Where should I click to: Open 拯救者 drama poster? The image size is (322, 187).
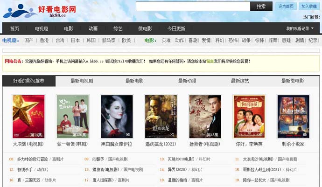[x=205, y=117]
